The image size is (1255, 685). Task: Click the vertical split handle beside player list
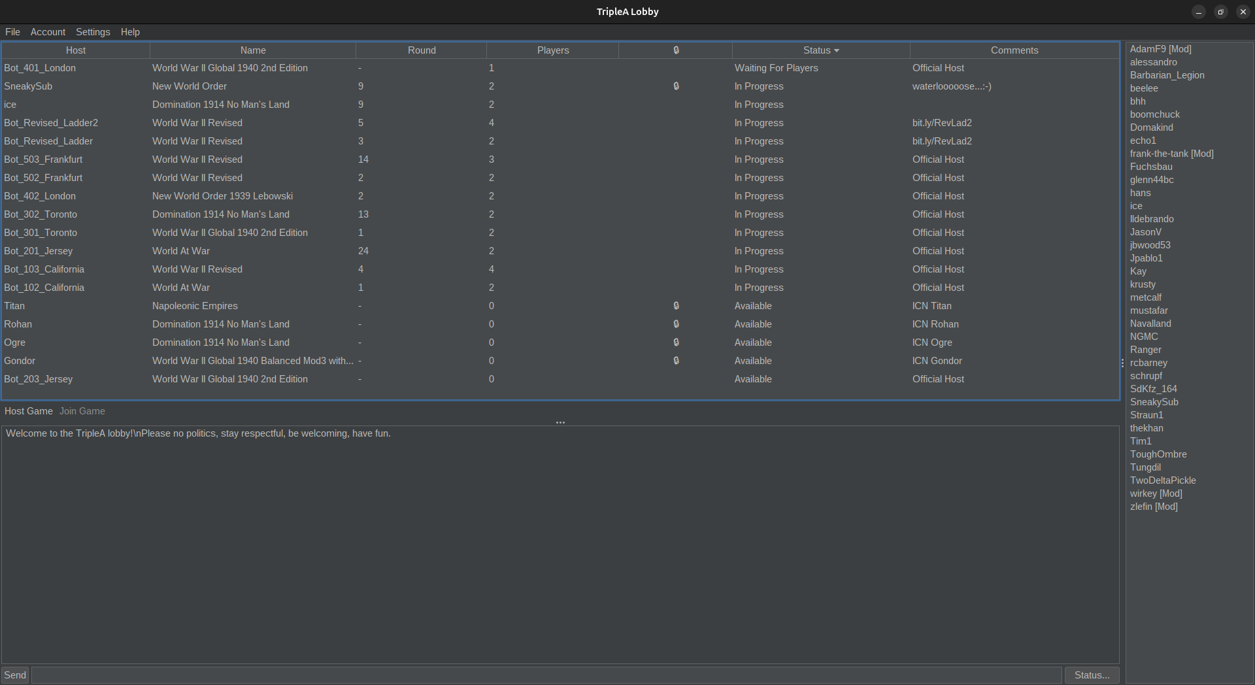[x=1122, y=363]
